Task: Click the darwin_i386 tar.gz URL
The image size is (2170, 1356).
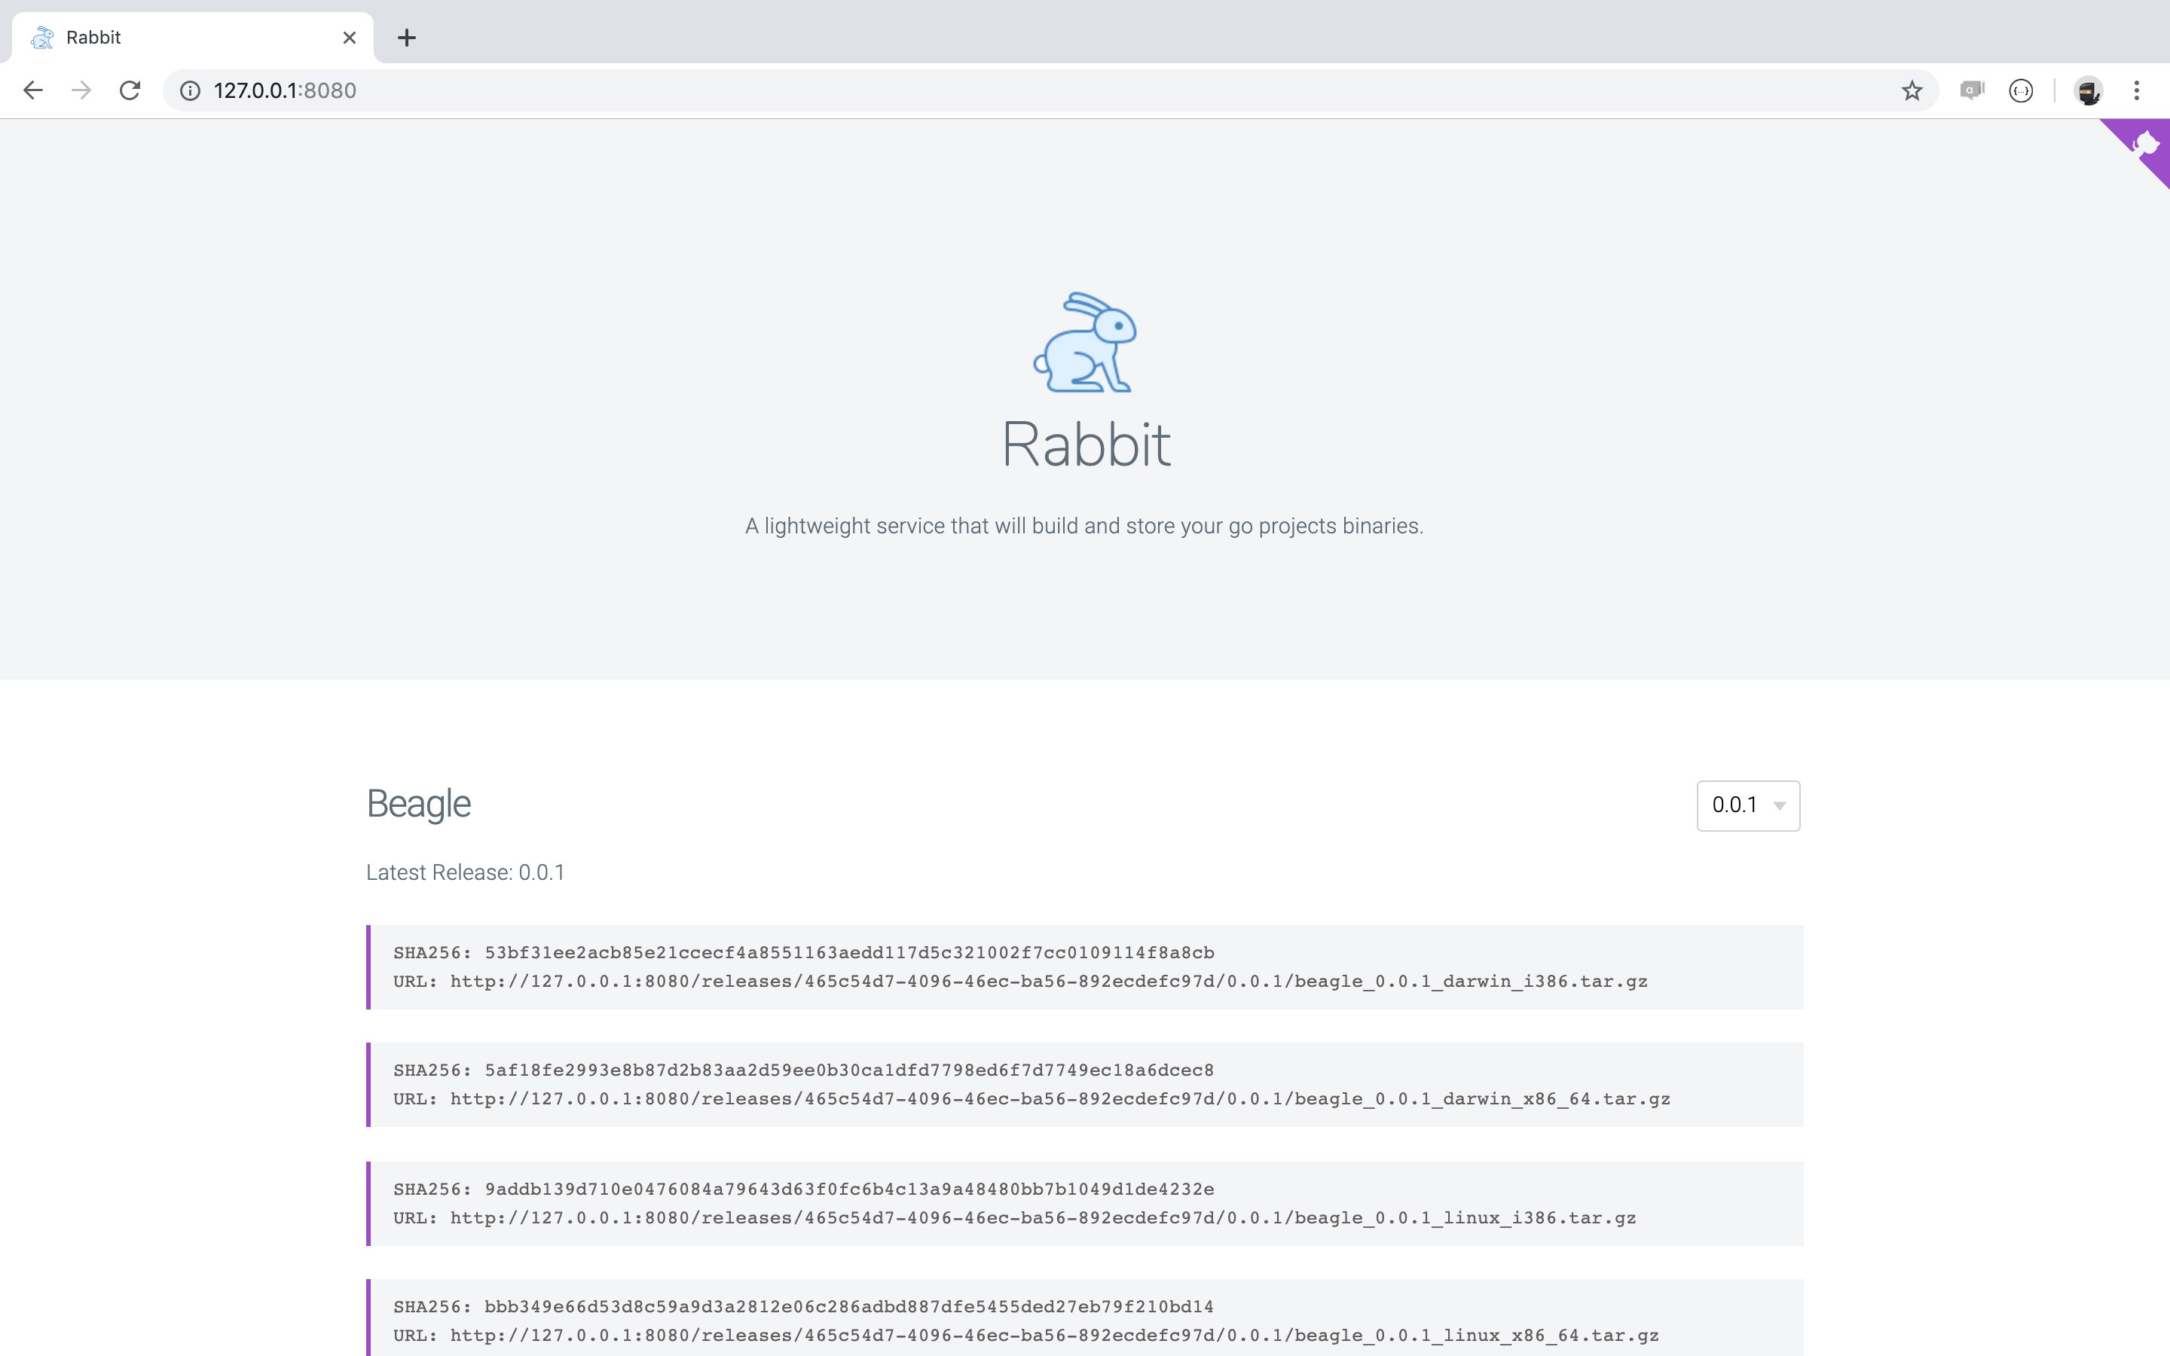Action: pos(1047,981)
